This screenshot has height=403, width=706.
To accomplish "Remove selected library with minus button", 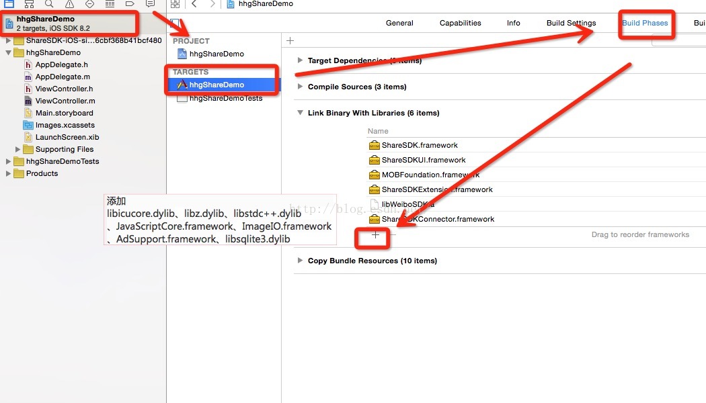I will click(x=393, y=234).
